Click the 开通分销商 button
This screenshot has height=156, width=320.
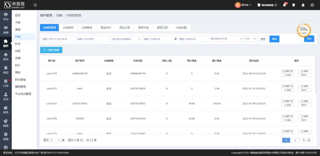pyautogui.click(x=51, y=50)
